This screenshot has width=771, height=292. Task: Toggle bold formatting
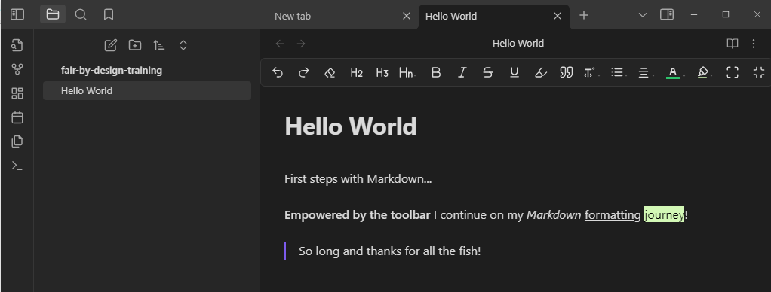point(435,73)
